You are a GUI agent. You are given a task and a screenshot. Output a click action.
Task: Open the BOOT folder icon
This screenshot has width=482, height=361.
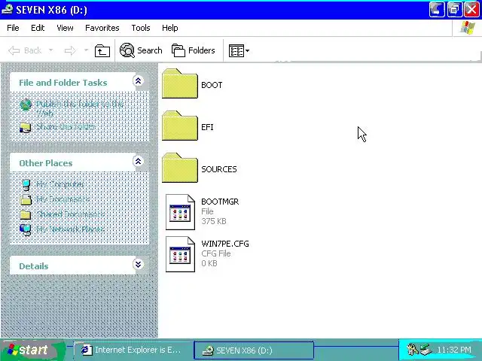point(180,83)
